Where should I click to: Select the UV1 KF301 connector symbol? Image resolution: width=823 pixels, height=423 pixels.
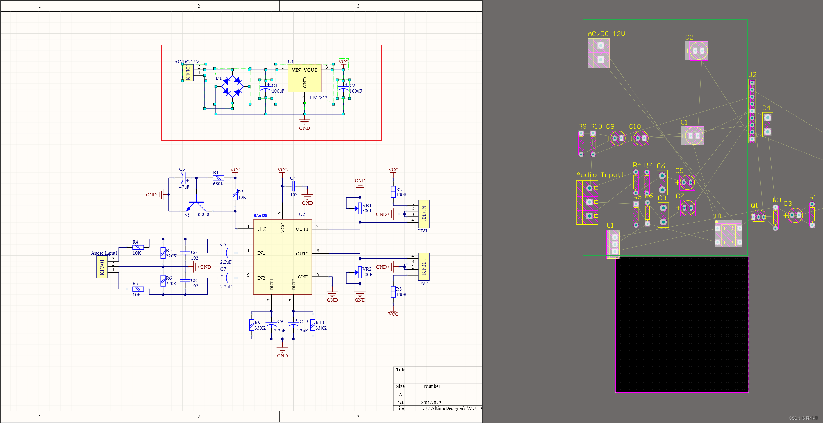(x=424, y=214)
